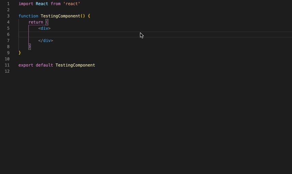292x174 pixels.
Task: Click the 'export' keyword on line 11
Action: (x=26, y=65)
